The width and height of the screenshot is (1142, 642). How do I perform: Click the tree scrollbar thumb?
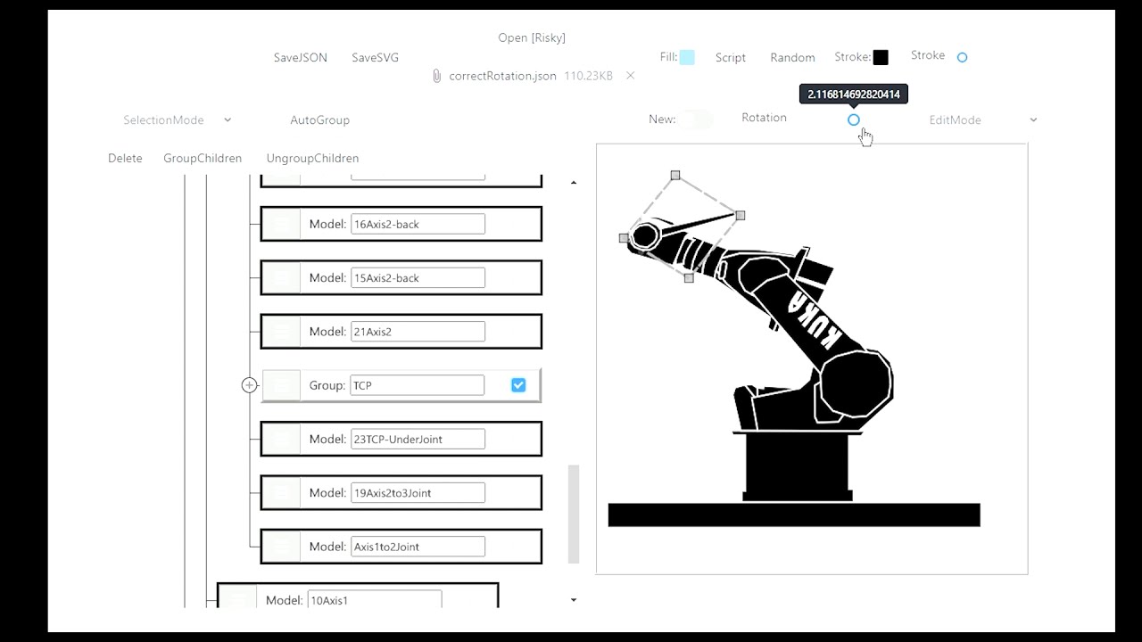574,514
